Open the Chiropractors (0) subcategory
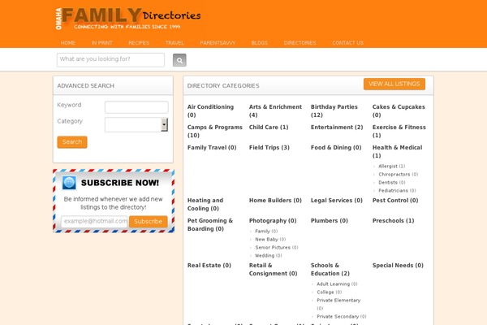This screenshot has height=325, width=487. point(399,174)
